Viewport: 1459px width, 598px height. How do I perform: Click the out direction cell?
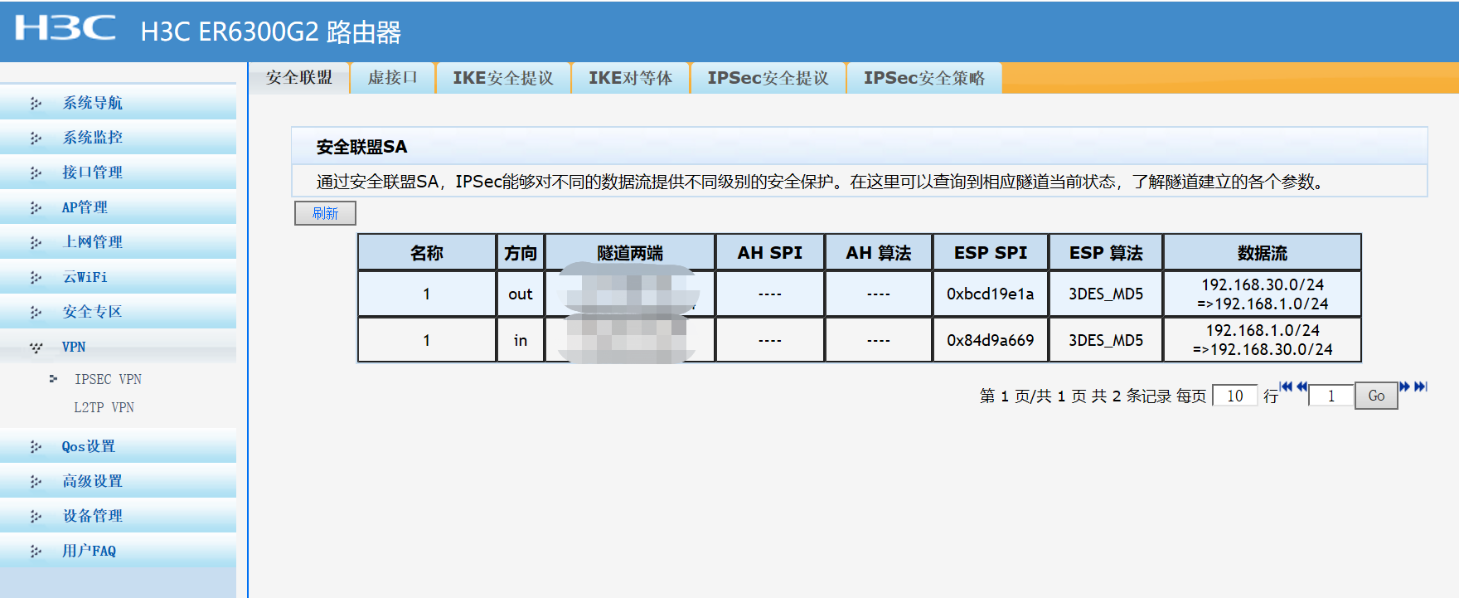point(521,294)
